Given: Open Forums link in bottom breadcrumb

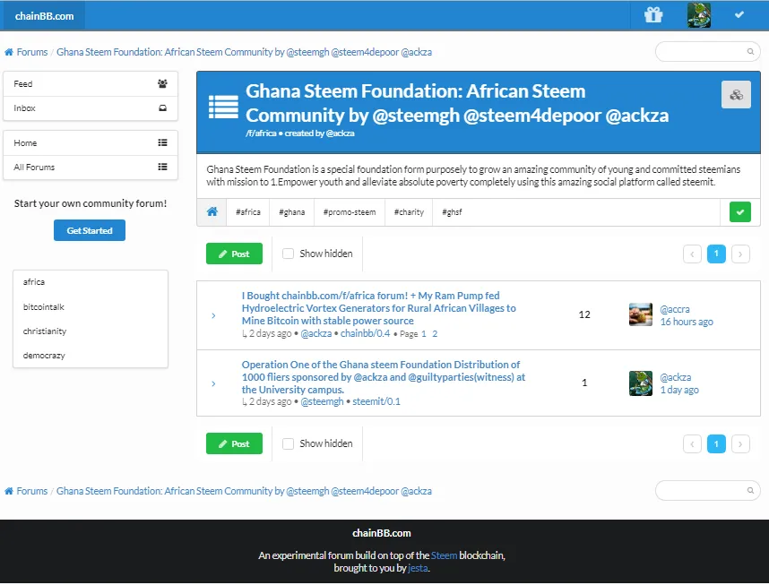Looking at the screenshot, I should point(32,491).
